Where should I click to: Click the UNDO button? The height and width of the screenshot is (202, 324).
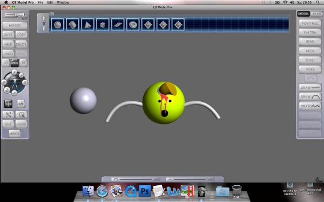coord(8,53)
